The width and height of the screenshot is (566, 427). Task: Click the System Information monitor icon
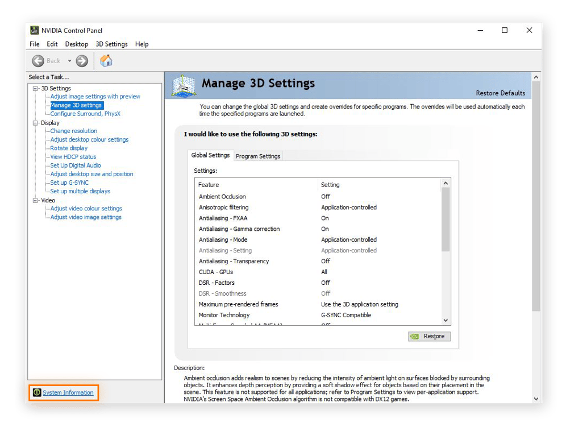click(38, 392)
